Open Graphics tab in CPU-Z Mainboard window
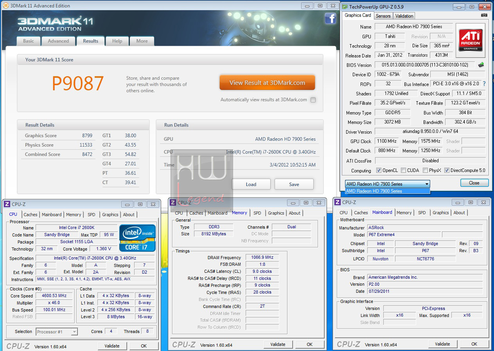Image resolution: width=494 pixels, height=351 pixels. coord(440,213)
